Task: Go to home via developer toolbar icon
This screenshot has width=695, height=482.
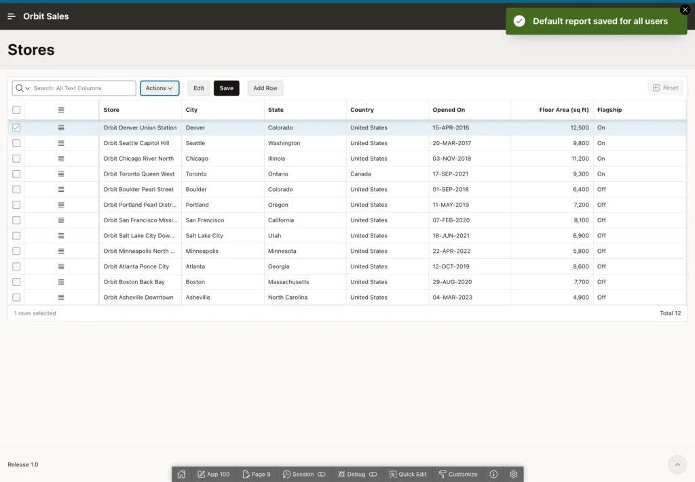Action: pos(181,474)
